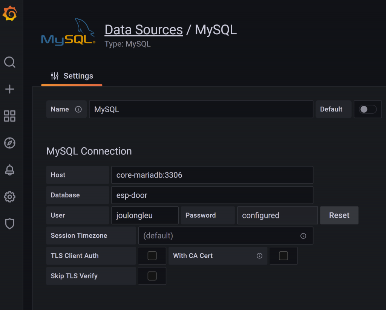386x310 pixels.
Task: Open the Alerting bell icon
Action: 10,170
